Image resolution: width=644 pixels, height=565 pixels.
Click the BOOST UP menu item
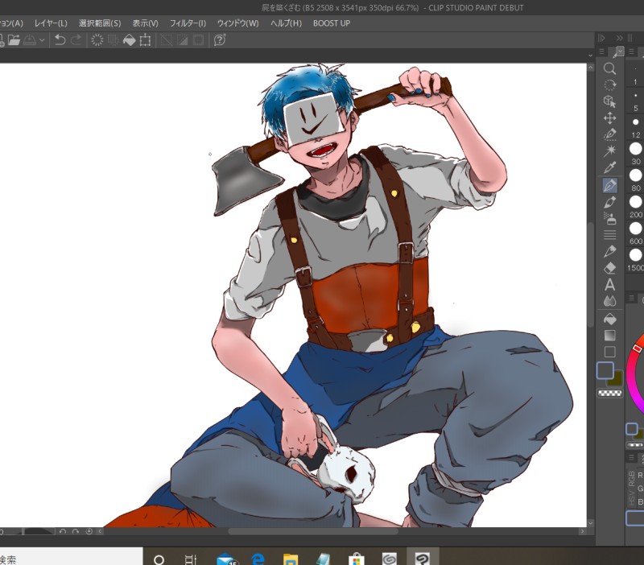332,23
